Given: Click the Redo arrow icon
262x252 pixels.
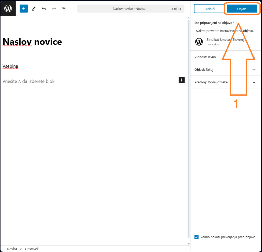Looking at the screenshot, I should (54, 9).
